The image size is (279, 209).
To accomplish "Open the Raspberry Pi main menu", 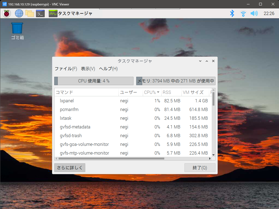I will (x=7, y=13).
